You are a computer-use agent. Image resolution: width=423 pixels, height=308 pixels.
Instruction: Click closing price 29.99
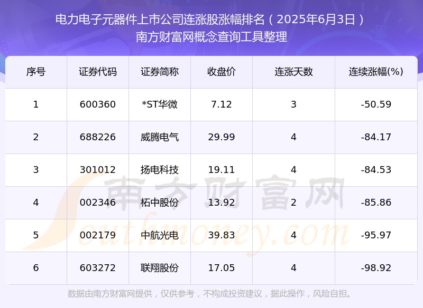tap(222, 137)
